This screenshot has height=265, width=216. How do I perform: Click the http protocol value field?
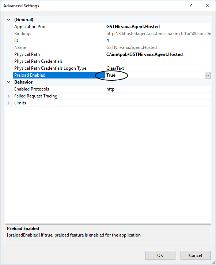[158, 89]
